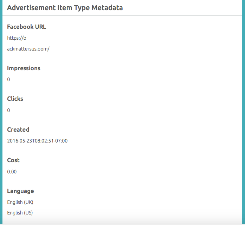Image resolution: width=245 pixels, height=225 pixels.
Task: Click the 2016-05-23 date in the Created timestamp
Action: point(19,141)
